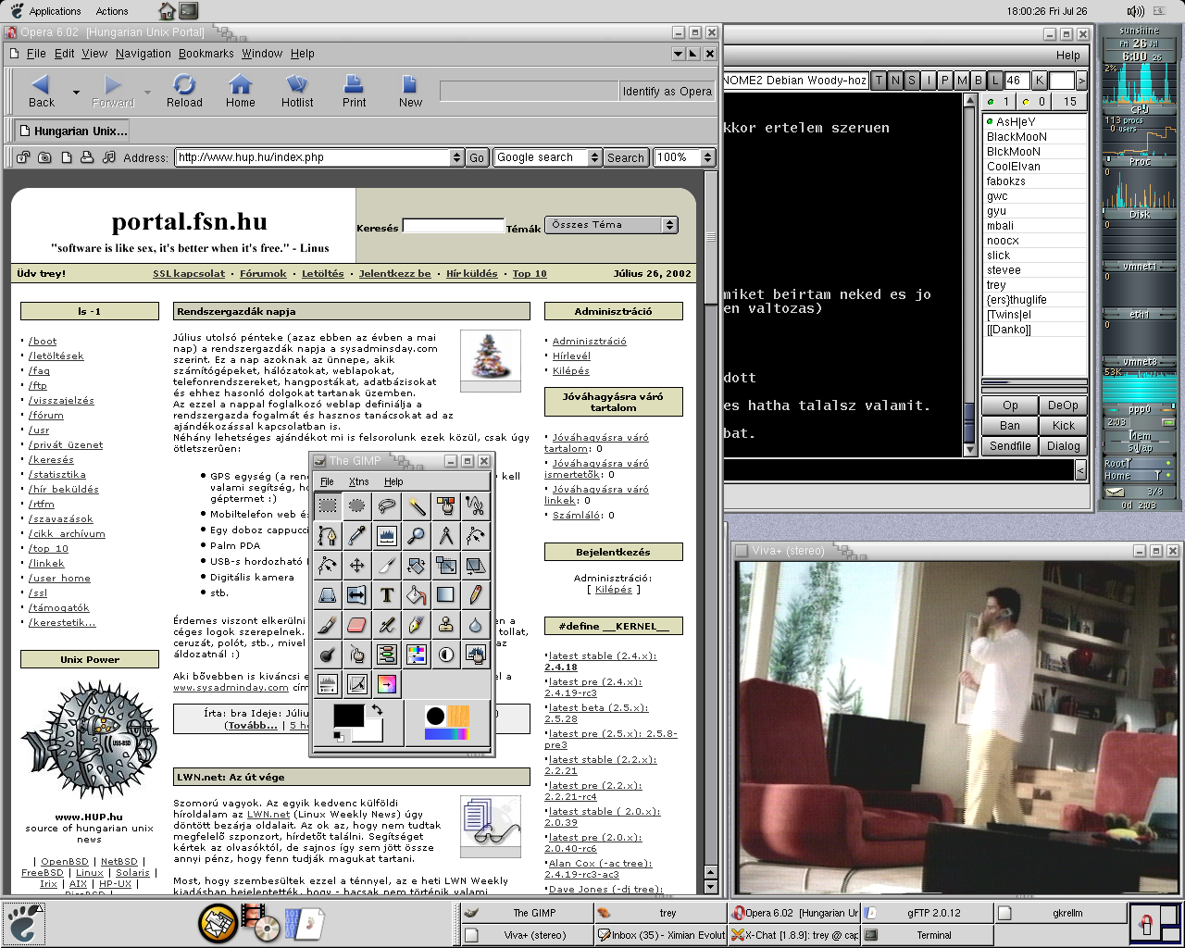
Task: Open the GNOME Applications menu
Action: point(55,11)
